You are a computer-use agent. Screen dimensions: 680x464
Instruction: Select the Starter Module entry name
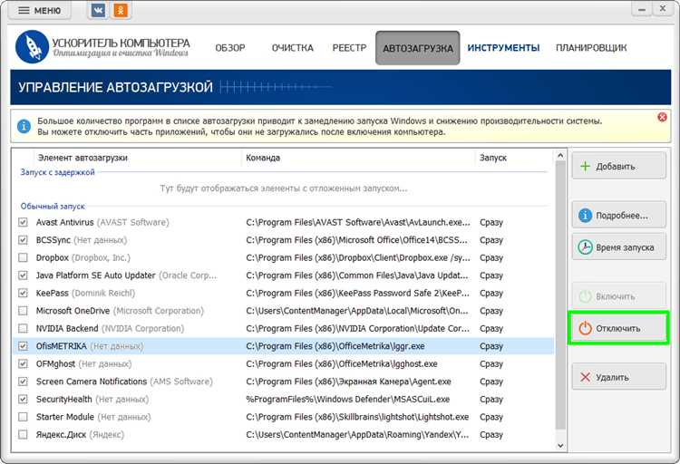pyautogui.click(x=65, y=417)
